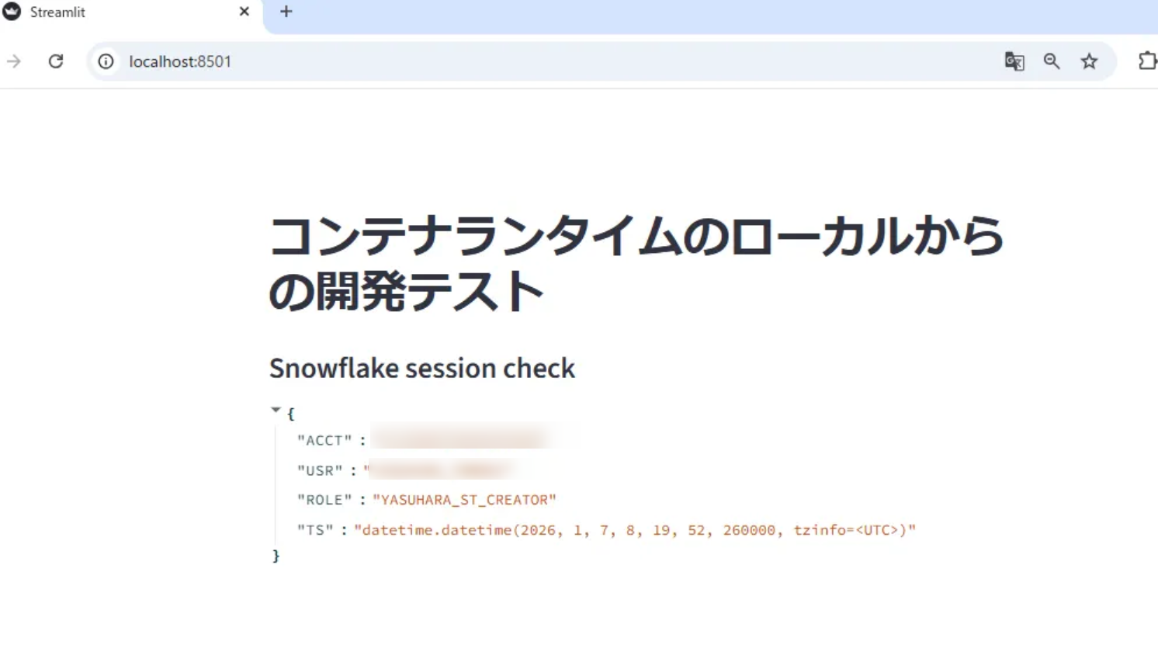Click the コンテナランタイム page title
This screenshot has height=655, width=1158.
pos(636,264)
